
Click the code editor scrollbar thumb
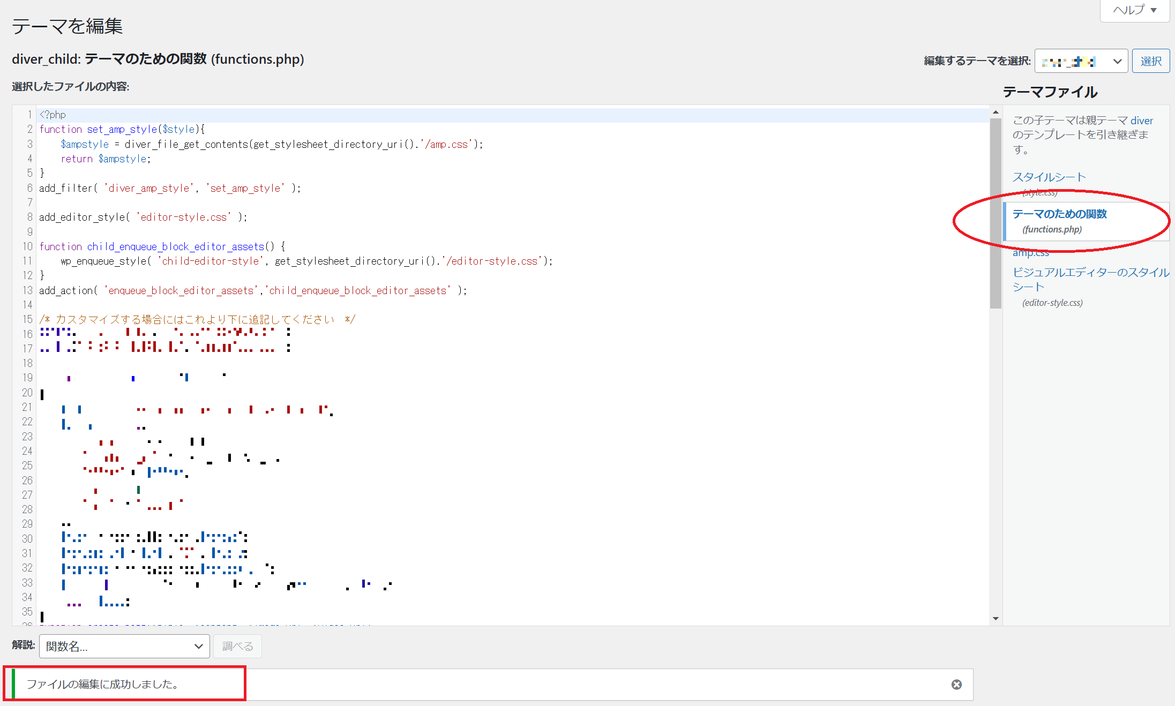996,214
